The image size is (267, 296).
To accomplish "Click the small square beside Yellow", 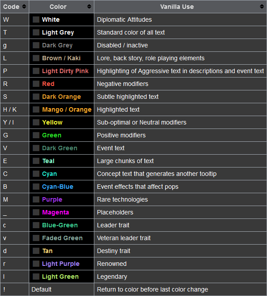I will pos(36,122).
